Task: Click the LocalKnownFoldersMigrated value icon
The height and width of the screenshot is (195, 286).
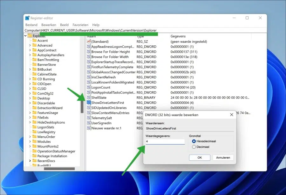Action: click(x=89, y=82)
